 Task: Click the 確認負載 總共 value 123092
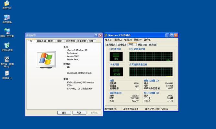click(x=135, y=96)
